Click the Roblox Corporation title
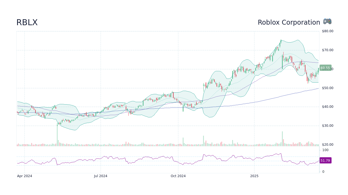348x195 pixels. point(289,22)
